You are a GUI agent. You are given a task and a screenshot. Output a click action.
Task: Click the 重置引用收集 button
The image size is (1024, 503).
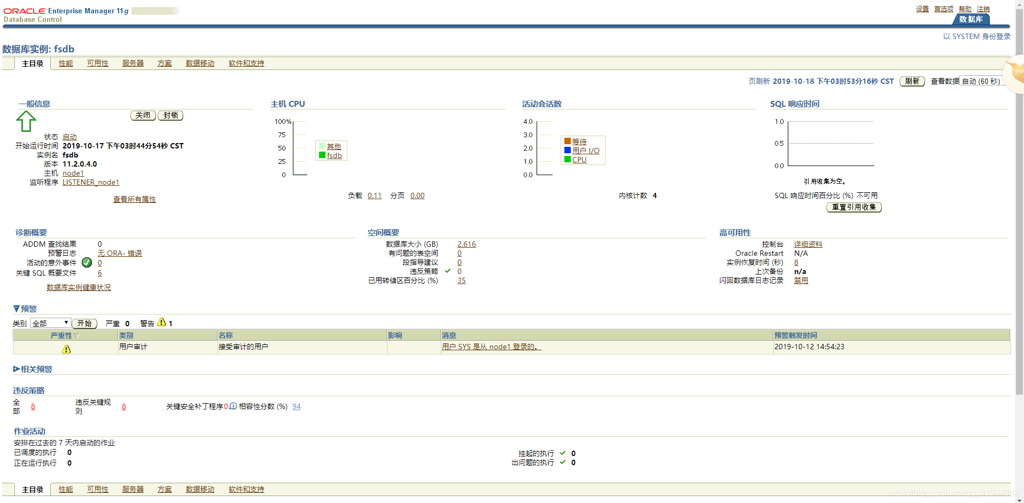coord(854,207)
